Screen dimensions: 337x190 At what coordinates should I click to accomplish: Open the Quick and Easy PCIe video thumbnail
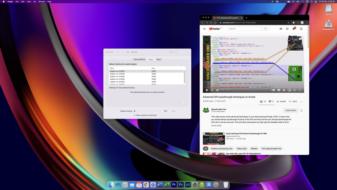point(214,139)
